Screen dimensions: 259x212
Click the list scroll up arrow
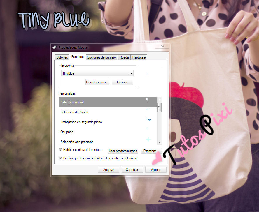coord(160,100)
